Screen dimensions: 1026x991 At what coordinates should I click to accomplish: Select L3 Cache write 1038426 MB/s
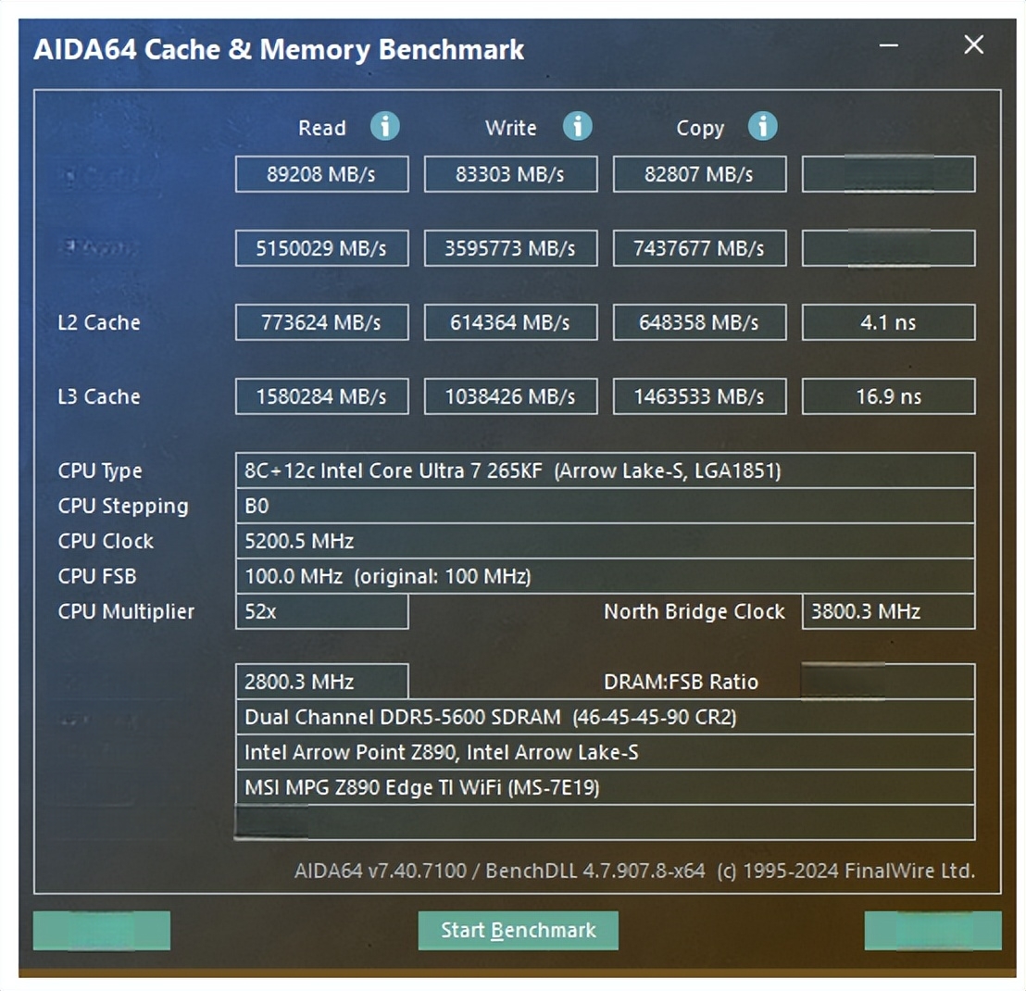coord(510,396)
